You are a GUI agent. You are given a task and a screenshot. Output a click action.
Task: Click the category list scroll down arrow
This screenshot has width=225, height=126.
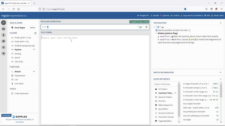point(179,122)
